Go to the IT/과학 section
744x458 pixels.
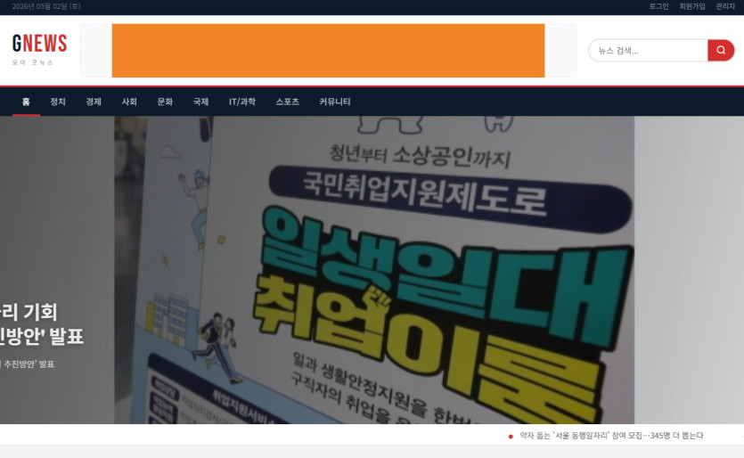[x=242, y=102]
